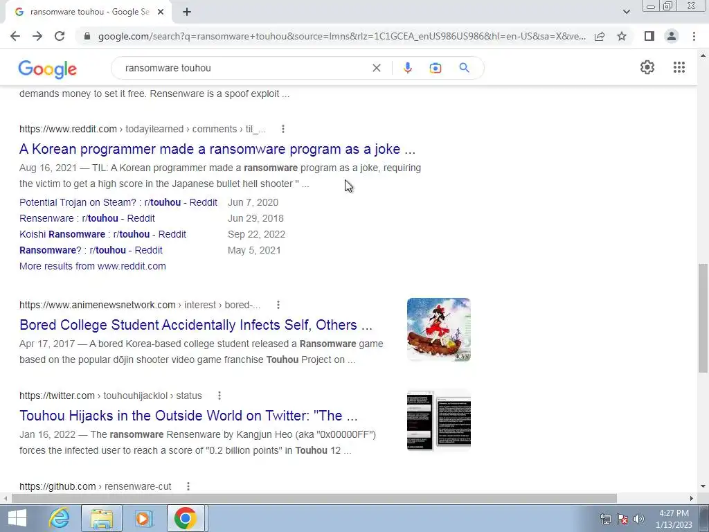Open 'Koishi Ransomware : r/touhou' link
The height and width of the screenshot is (532, 709).
click(x=102, y=234)
